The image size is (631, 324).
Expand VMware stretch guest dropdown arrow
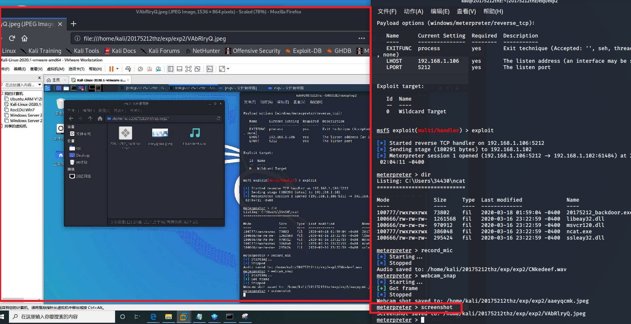(x=228, y=69)
